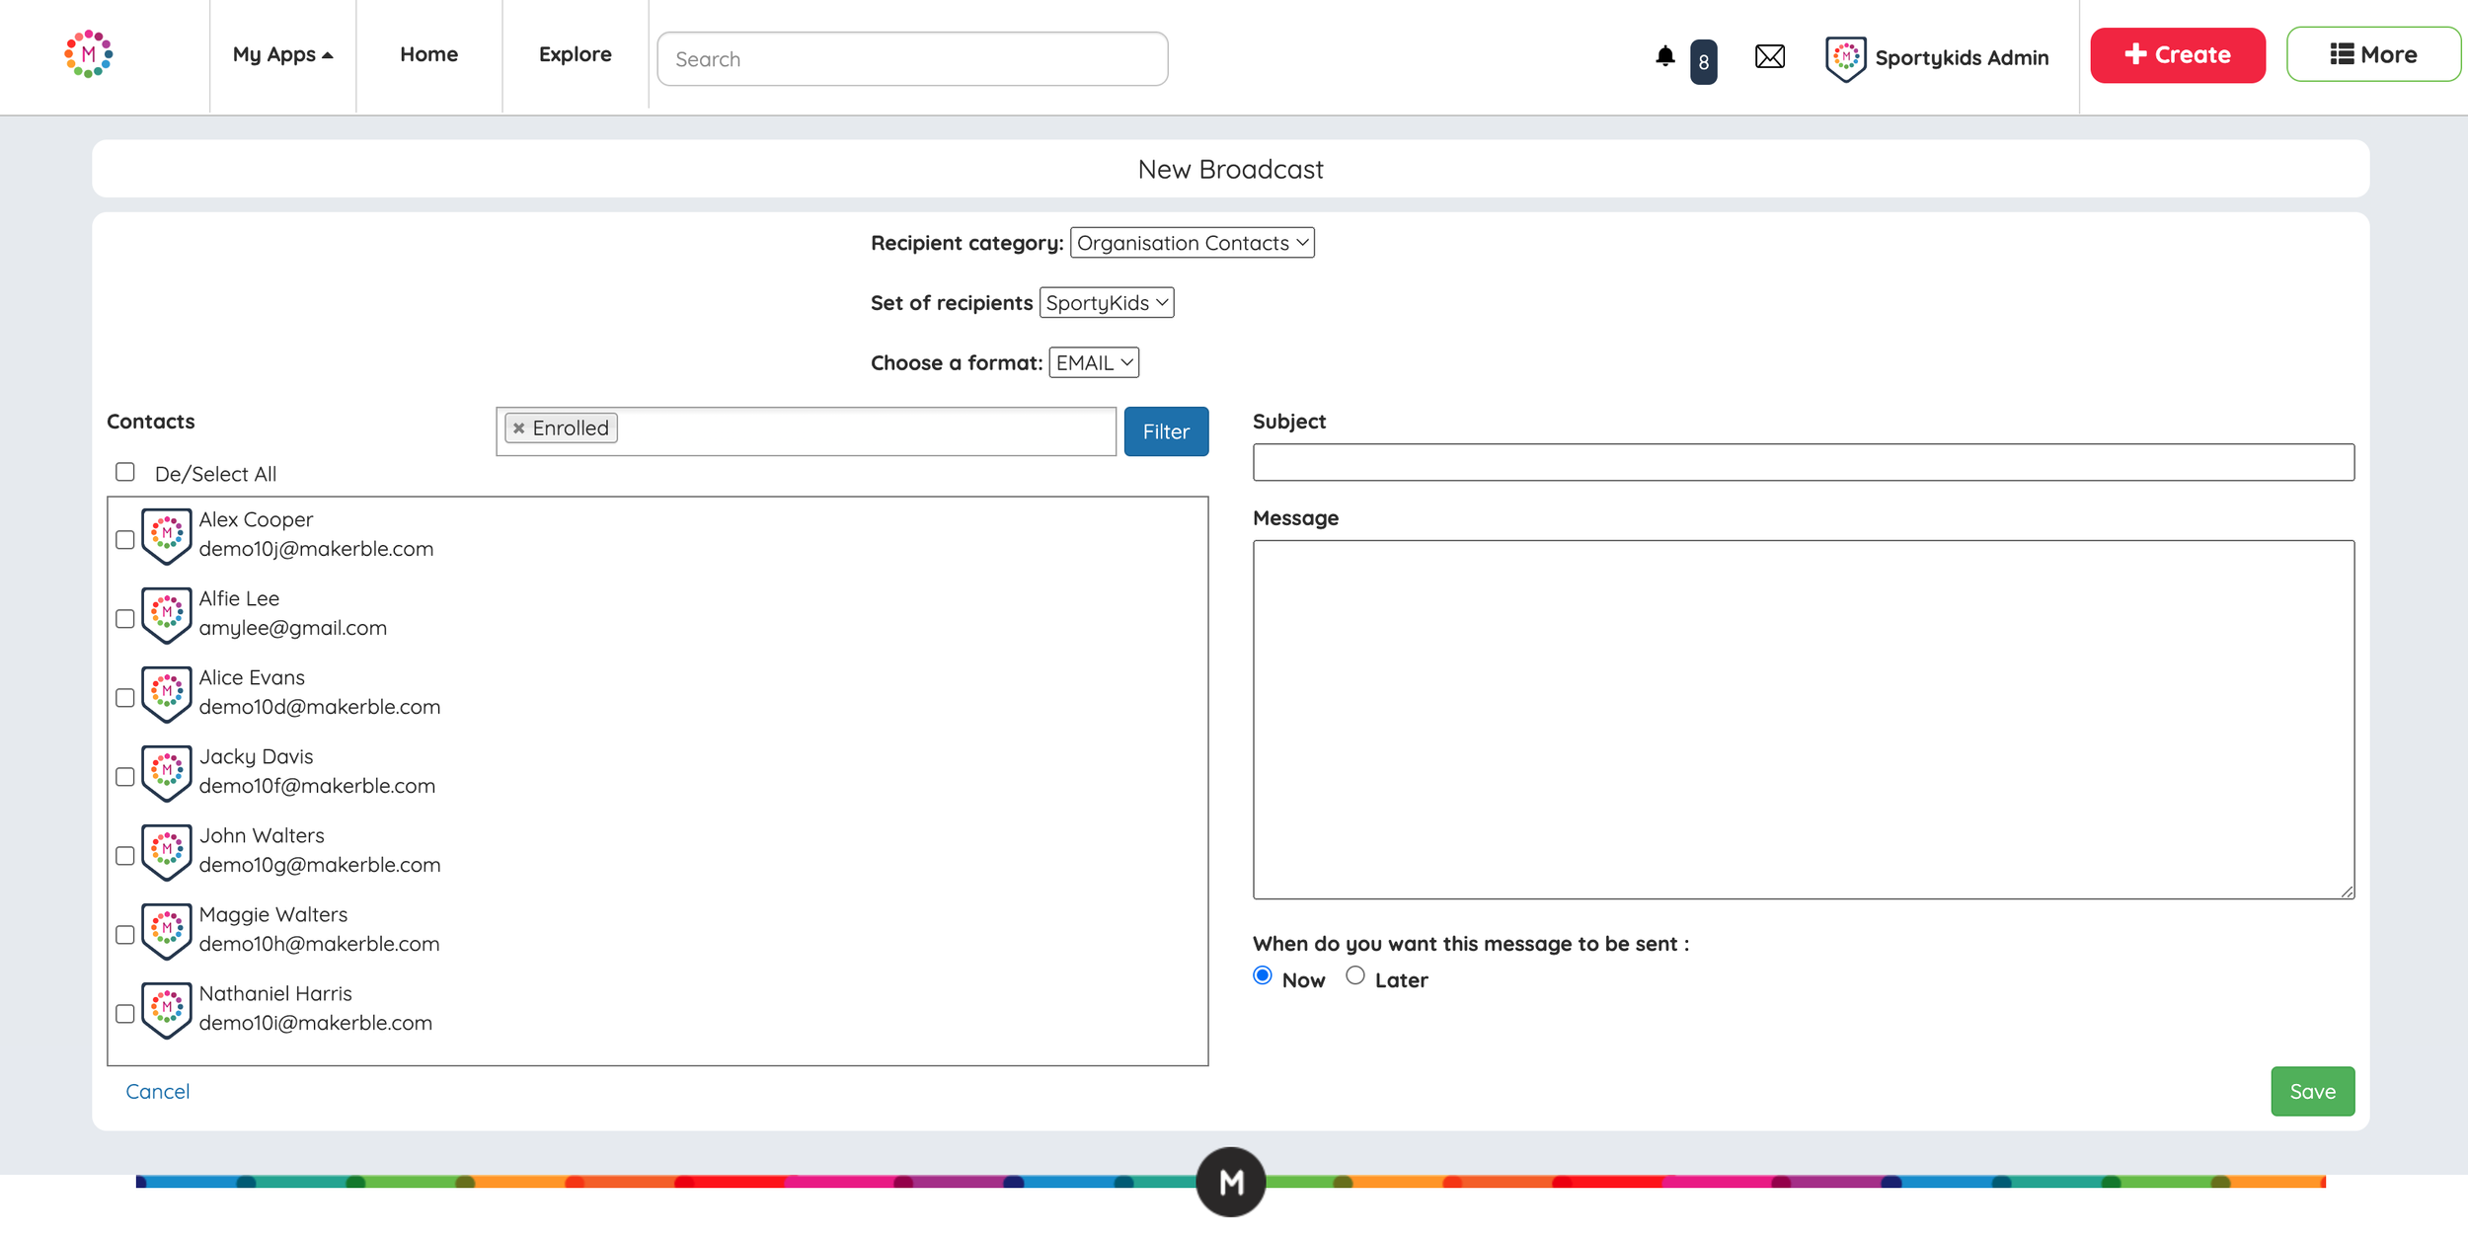Toggle the De/Select All checkbox
Screen dimensions: 2468x1242
(125, 472)
